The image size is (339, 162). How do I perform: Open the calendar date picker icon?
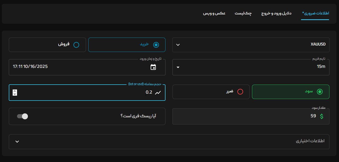pyautogui.click(x=154, y=67)
